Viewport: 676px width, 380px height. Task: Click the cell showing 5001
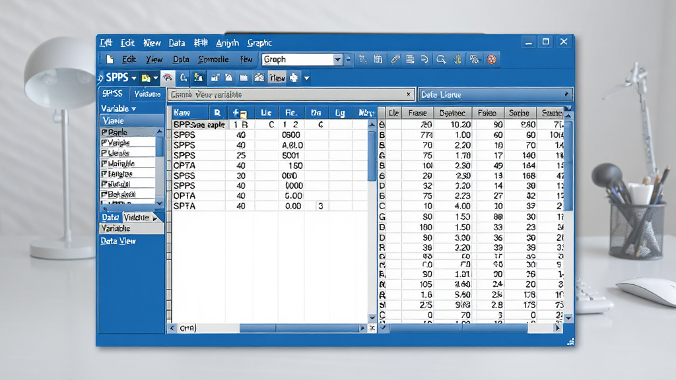click(290, 156)
